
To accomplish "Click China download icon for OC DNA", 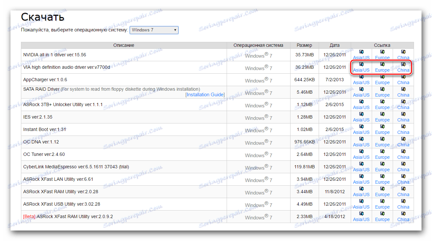I will (403, 139).
